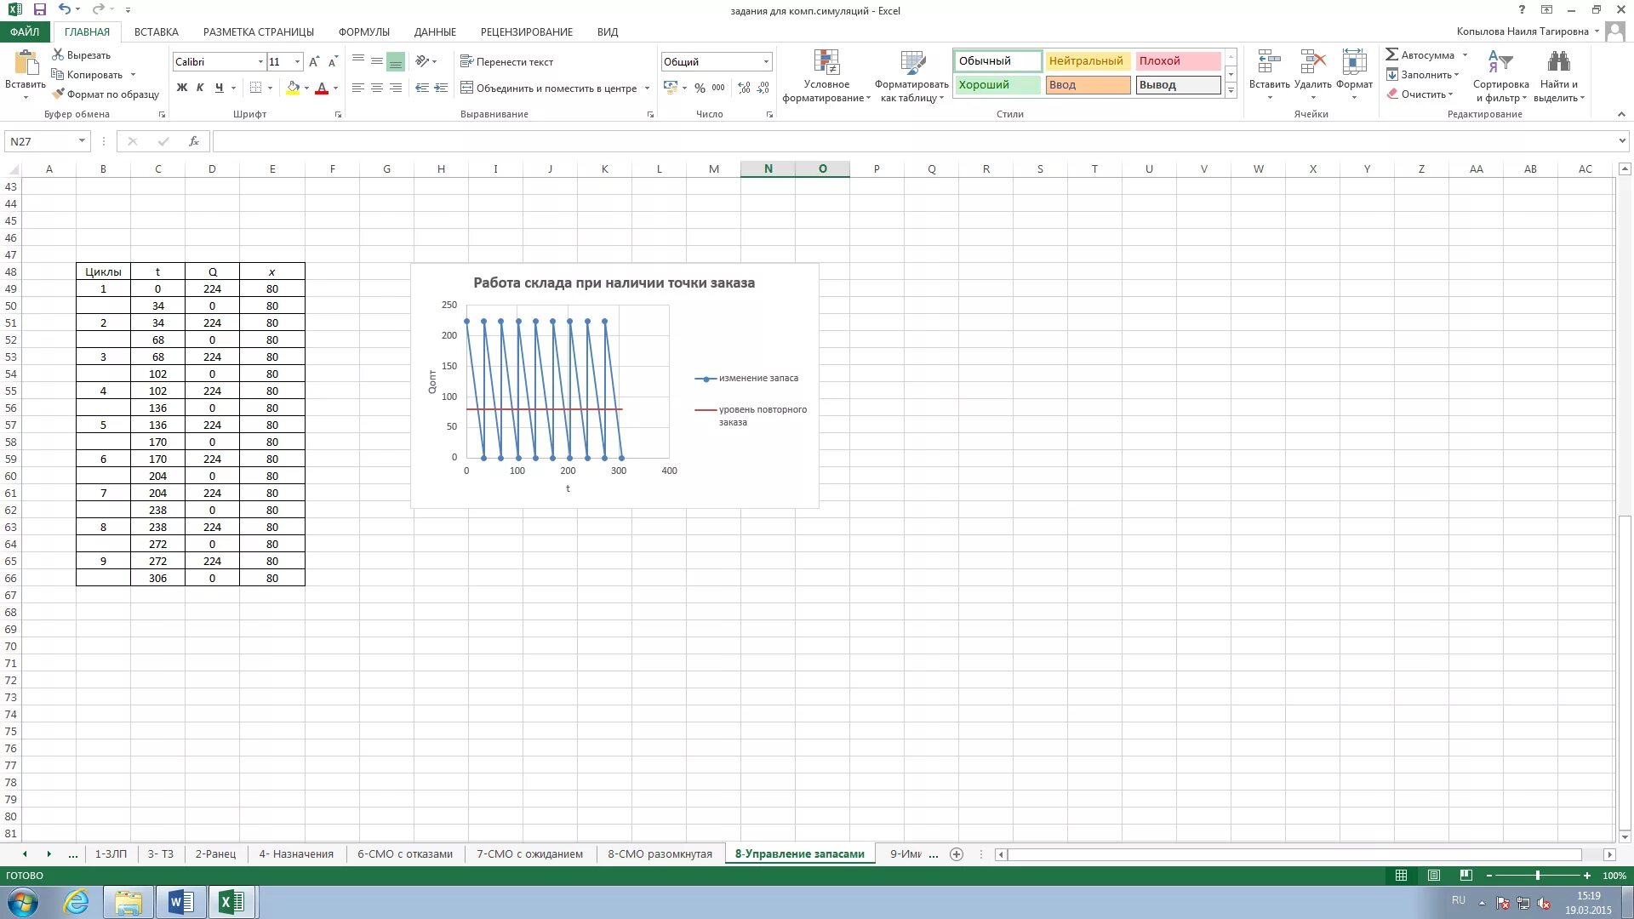This screenshot has width=1634, height=919.
Task: Click the Delete cells icon
Action: tap(1312, 62)
